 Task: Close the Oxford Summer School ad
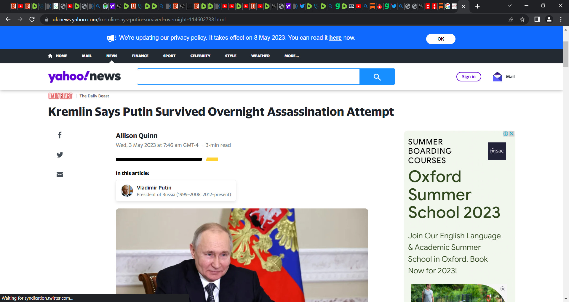pos(512,134)
